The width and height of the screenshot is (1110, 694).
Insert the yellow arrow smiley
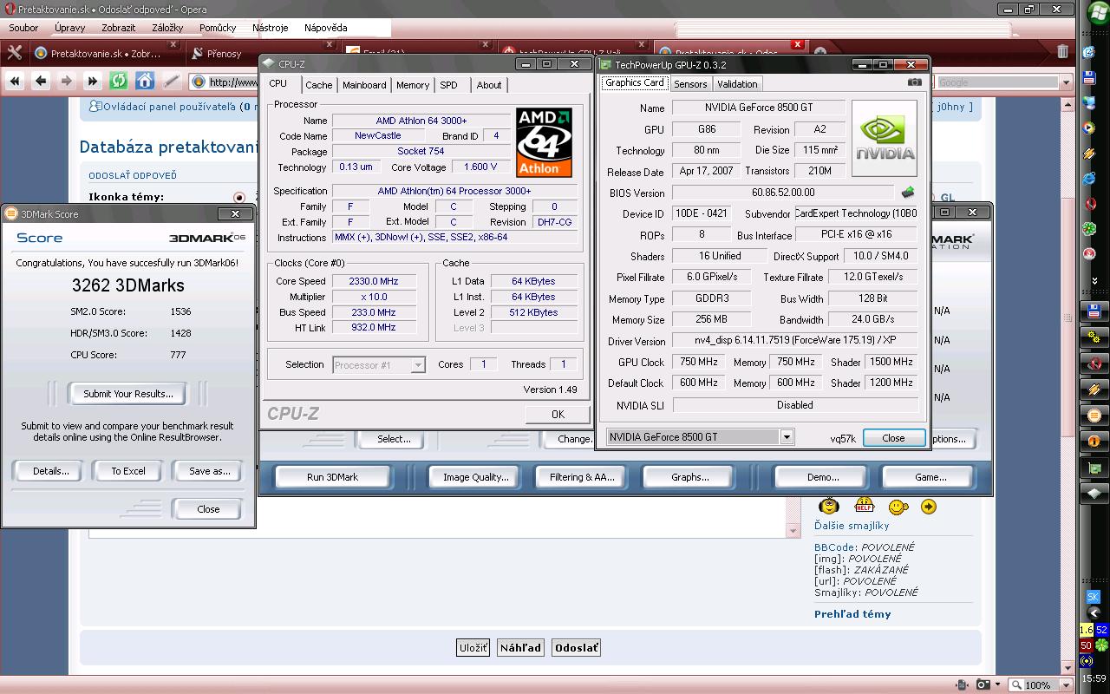point(929,507)
